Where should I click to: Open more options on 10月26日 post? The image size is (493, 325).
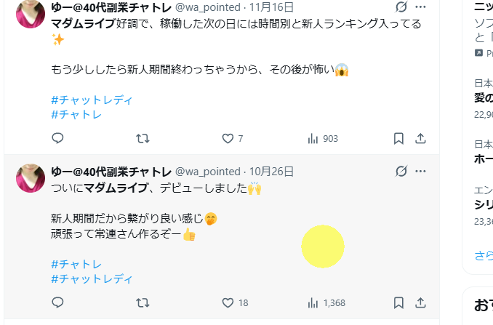click(420, 172)
